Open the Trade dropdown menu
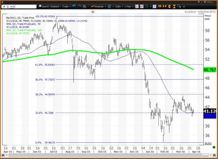 (x=66, y=6)
